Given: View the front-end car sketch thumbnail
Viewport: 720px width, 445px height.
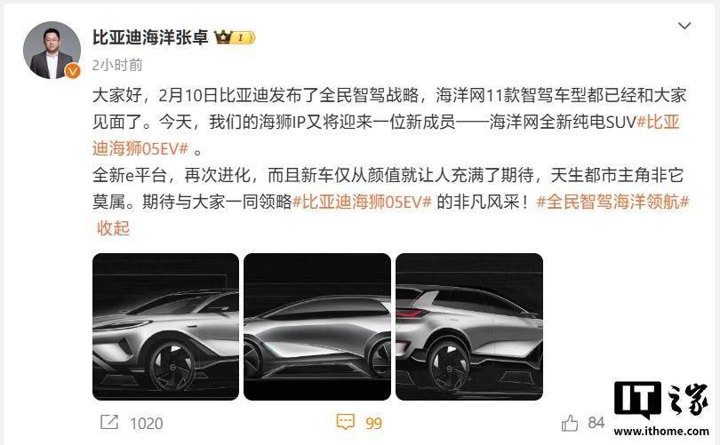Looking at the screenshot, I should tap(165, 327).
